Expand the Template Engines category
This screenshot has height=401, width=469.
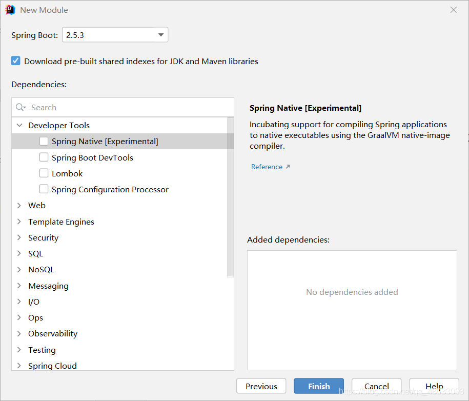coord(19,222)
